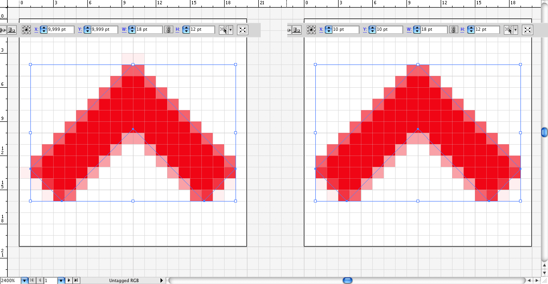
Task: Open Select Similar options arrow in 9,999 pt bar
Action: click(231, 30)
